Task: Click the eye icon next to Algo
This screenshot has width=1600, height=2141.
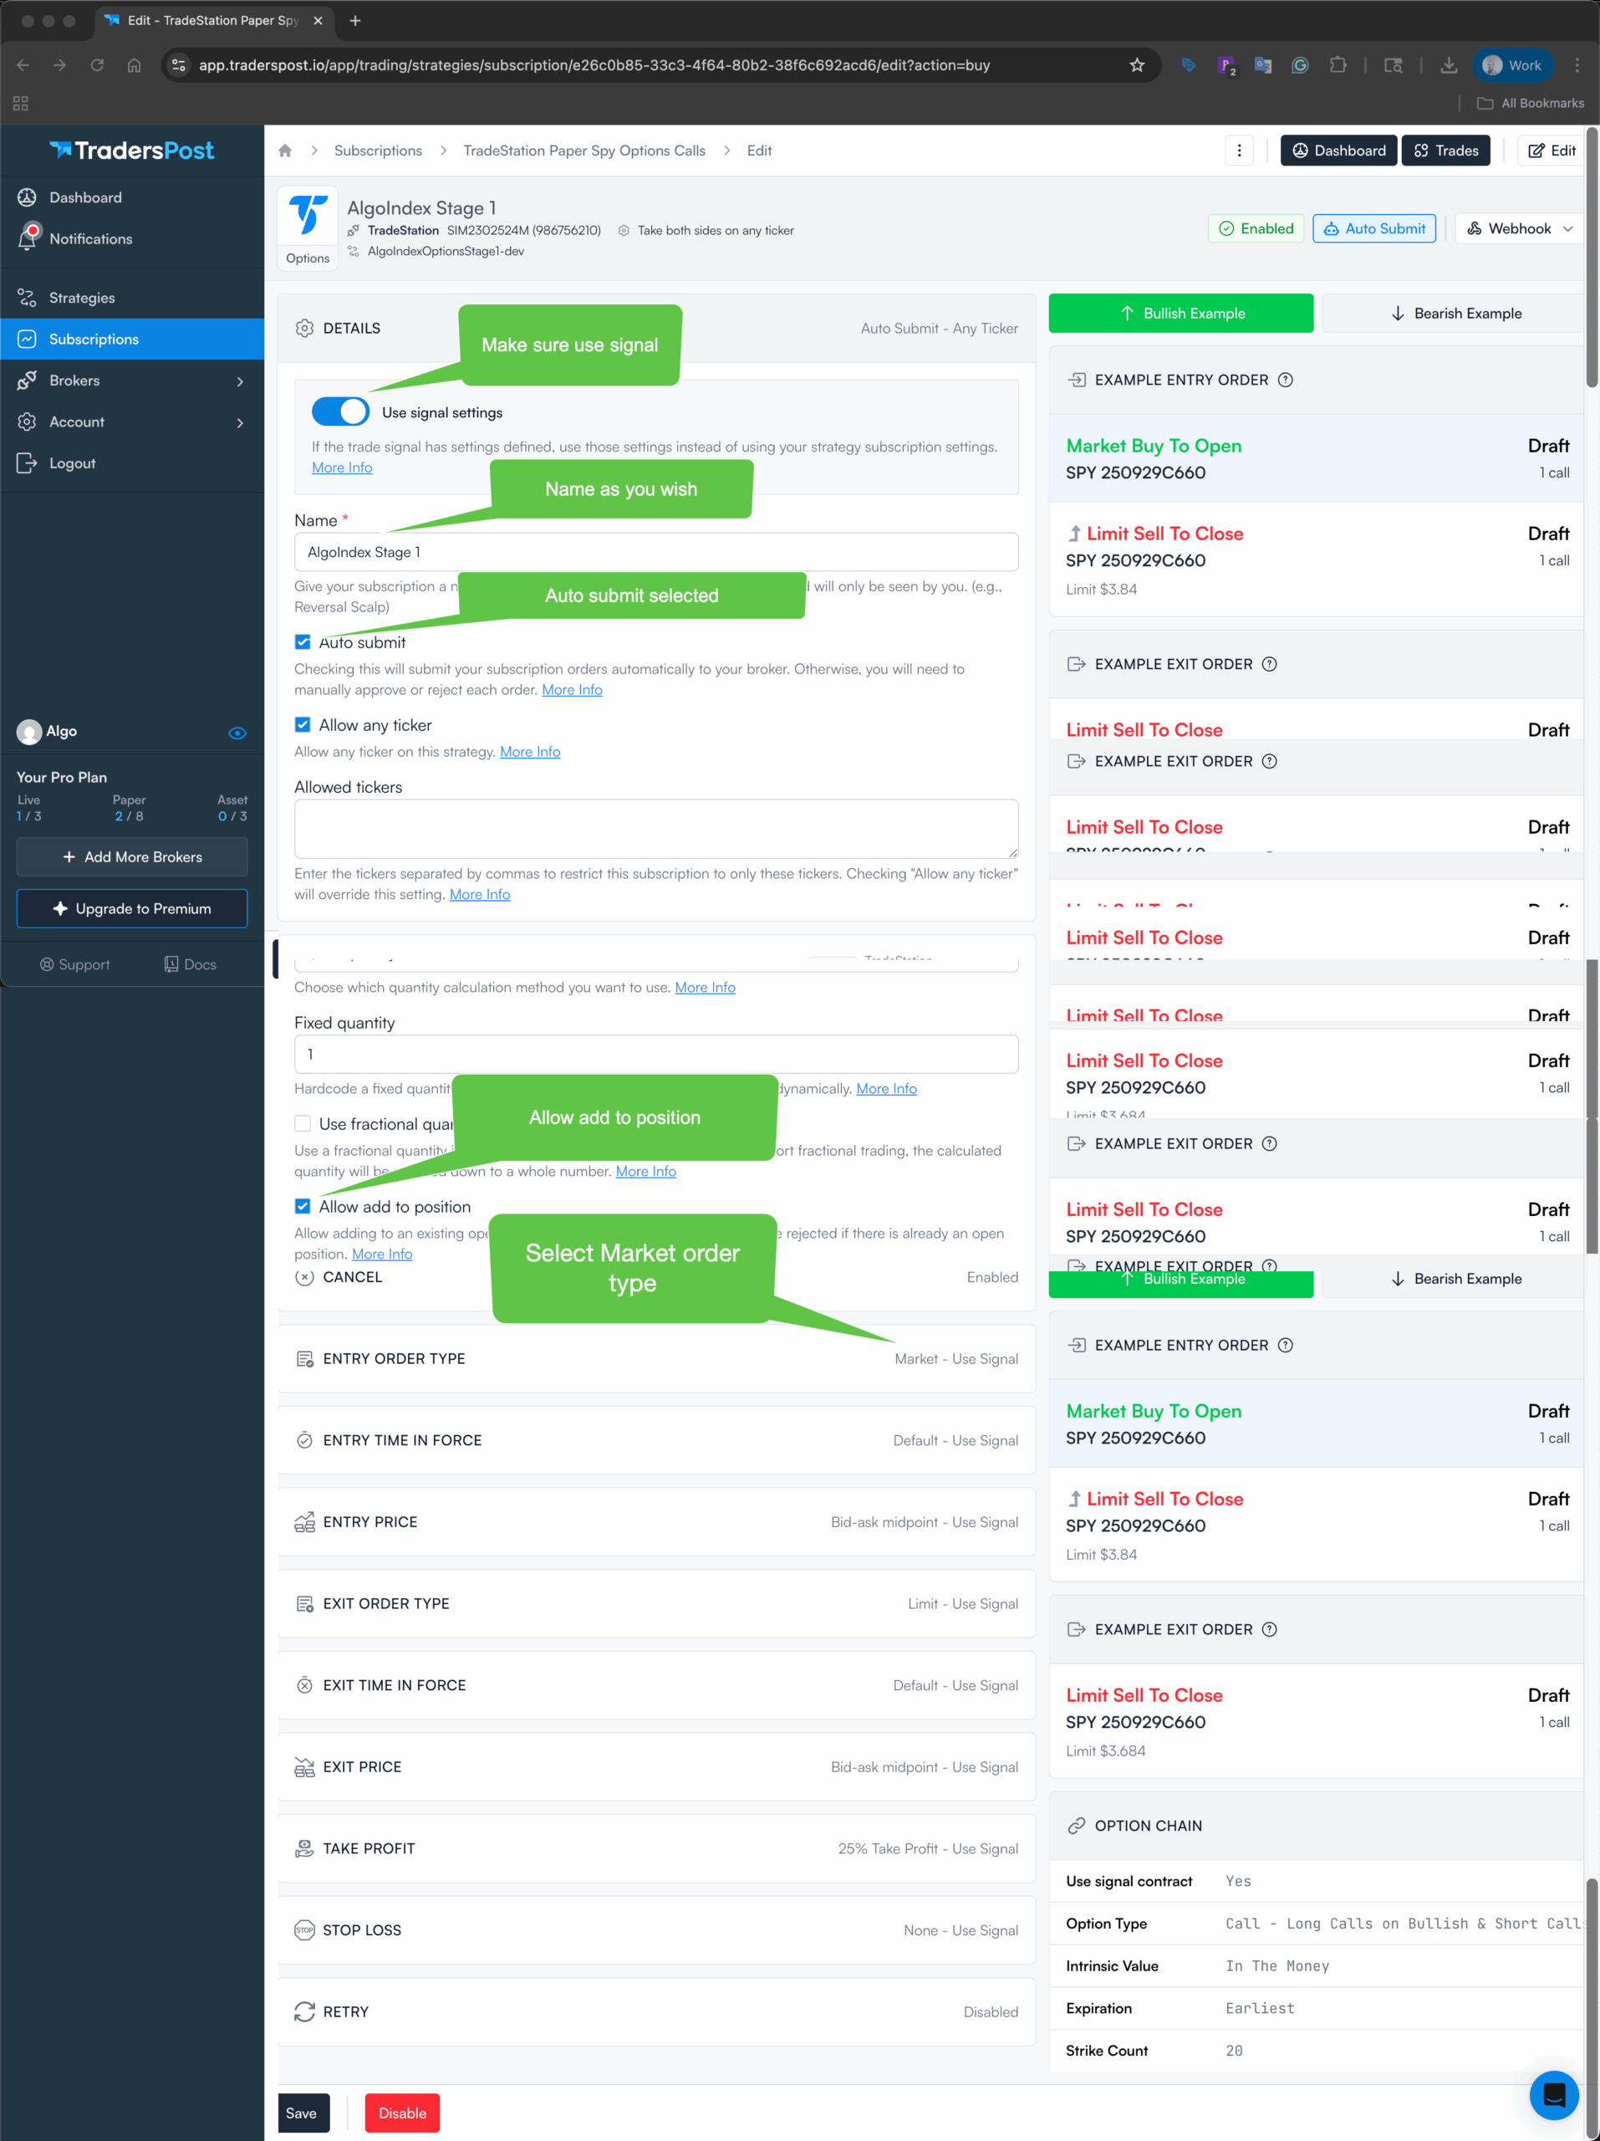Action: tap(237, 733)
